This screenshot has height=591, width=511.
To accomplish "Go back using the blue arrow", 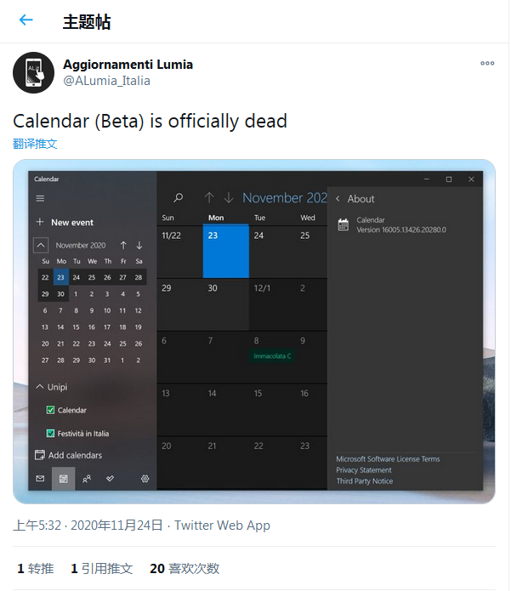I will (x=26, y=20).
